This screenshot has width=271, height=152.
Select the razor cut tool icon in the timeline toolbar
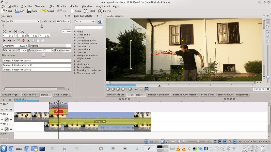coord(167,141)
